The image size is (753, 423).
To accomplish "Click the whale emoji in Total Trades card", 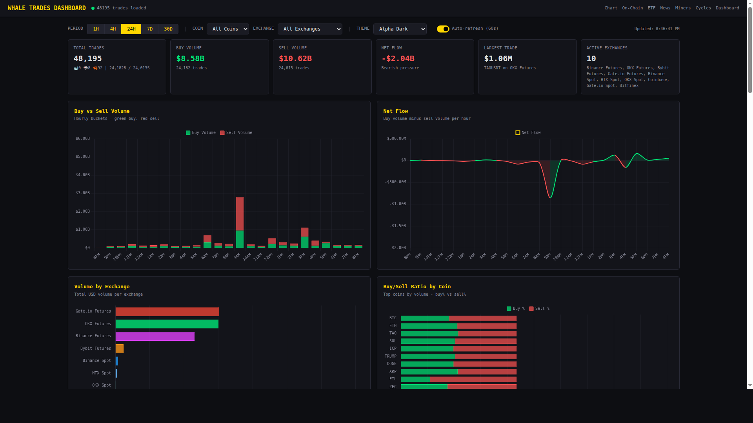I will coord(76,68).
